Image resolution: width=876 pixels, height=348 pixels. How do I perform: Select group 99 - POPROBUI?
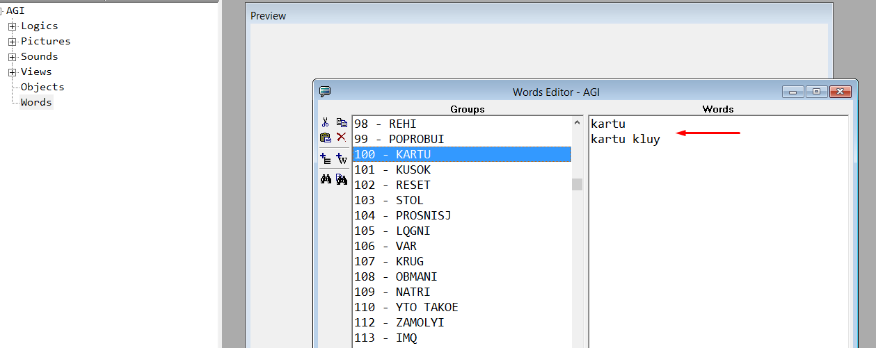pyautogui.click(x=462, y=139)
